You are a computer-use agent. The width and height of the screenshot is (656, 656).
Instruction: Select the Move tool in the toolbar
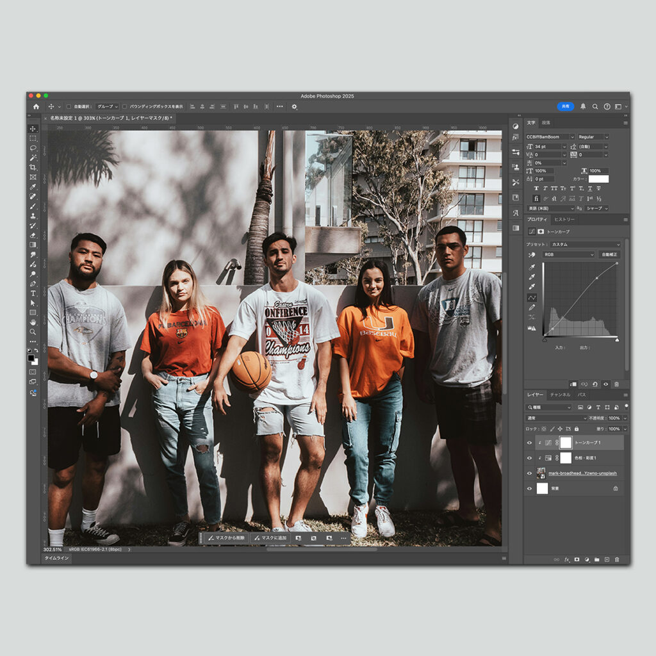coord(33,128)
